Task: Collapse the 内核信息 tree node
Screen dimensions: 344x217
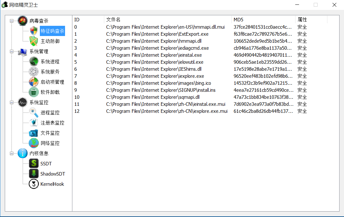Action: 11,154
